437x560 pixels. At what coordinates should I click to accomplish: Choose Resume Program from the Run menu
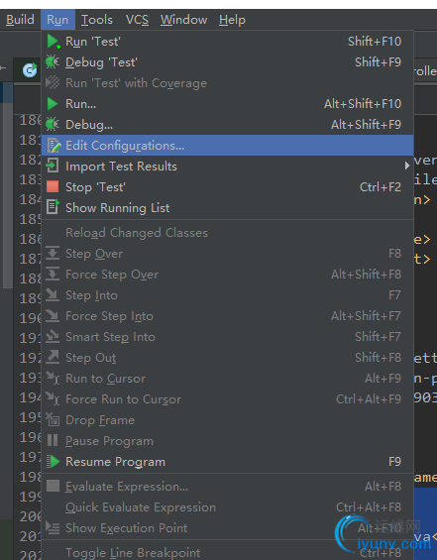228,462
